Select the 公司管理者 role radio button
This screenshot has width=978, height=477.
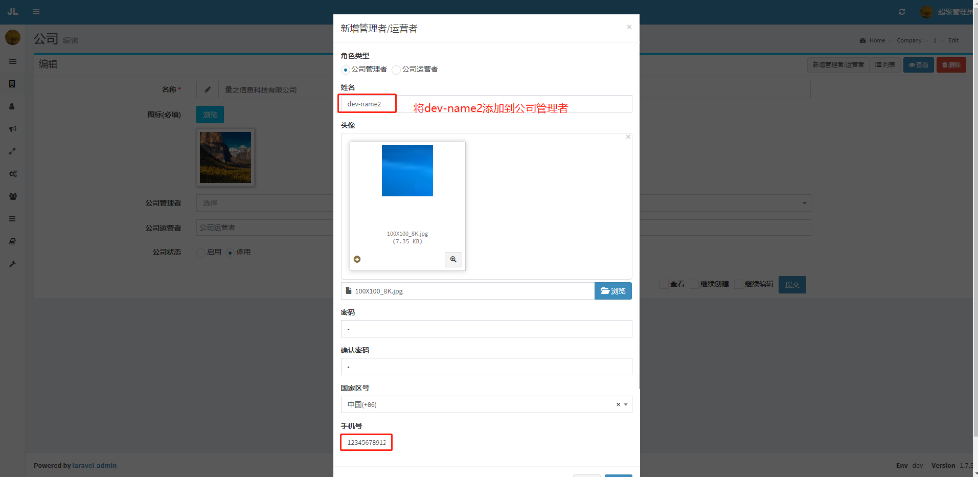point(346,70)
